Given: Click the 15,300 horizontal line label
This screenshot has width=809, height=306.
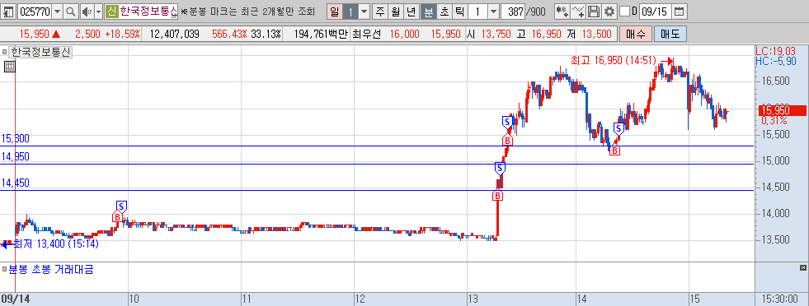Looking at the screenshot, I should click(x=15, y=139).
